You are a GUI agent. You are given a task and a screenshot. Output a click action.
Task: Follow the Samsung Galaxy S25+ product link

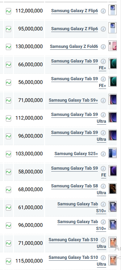[76, 153]
